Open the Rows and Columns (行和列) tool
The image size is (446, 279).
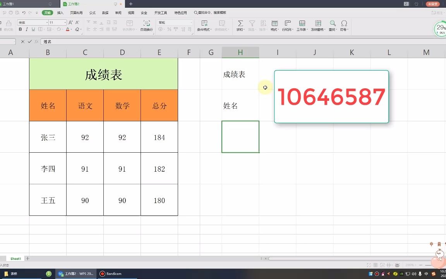(288, 23)
